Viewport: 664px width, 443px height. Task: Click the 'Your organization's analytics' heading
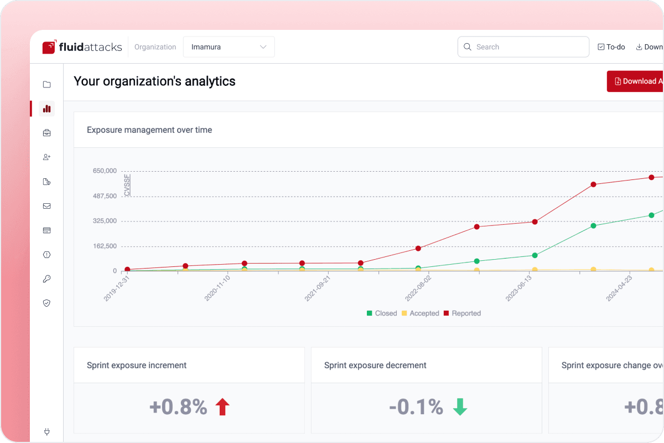coord(154,81)
